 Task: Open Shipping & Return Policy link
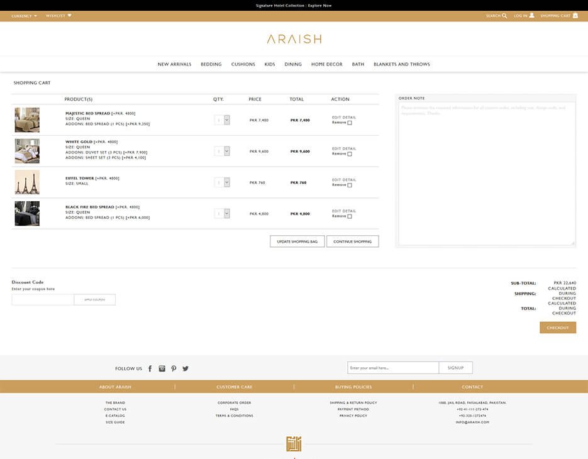pos(353,403)
